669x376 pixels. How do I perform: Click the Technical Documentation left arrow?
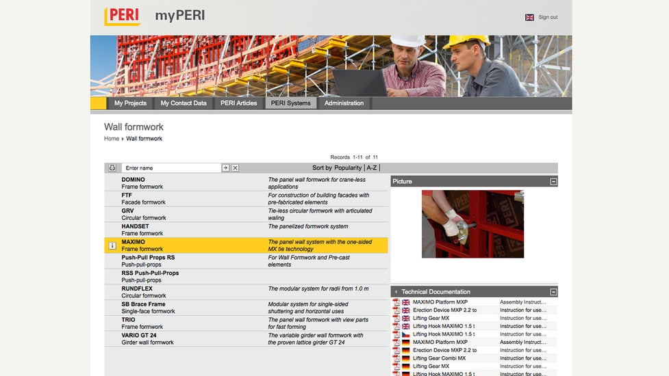click(396, 292)
